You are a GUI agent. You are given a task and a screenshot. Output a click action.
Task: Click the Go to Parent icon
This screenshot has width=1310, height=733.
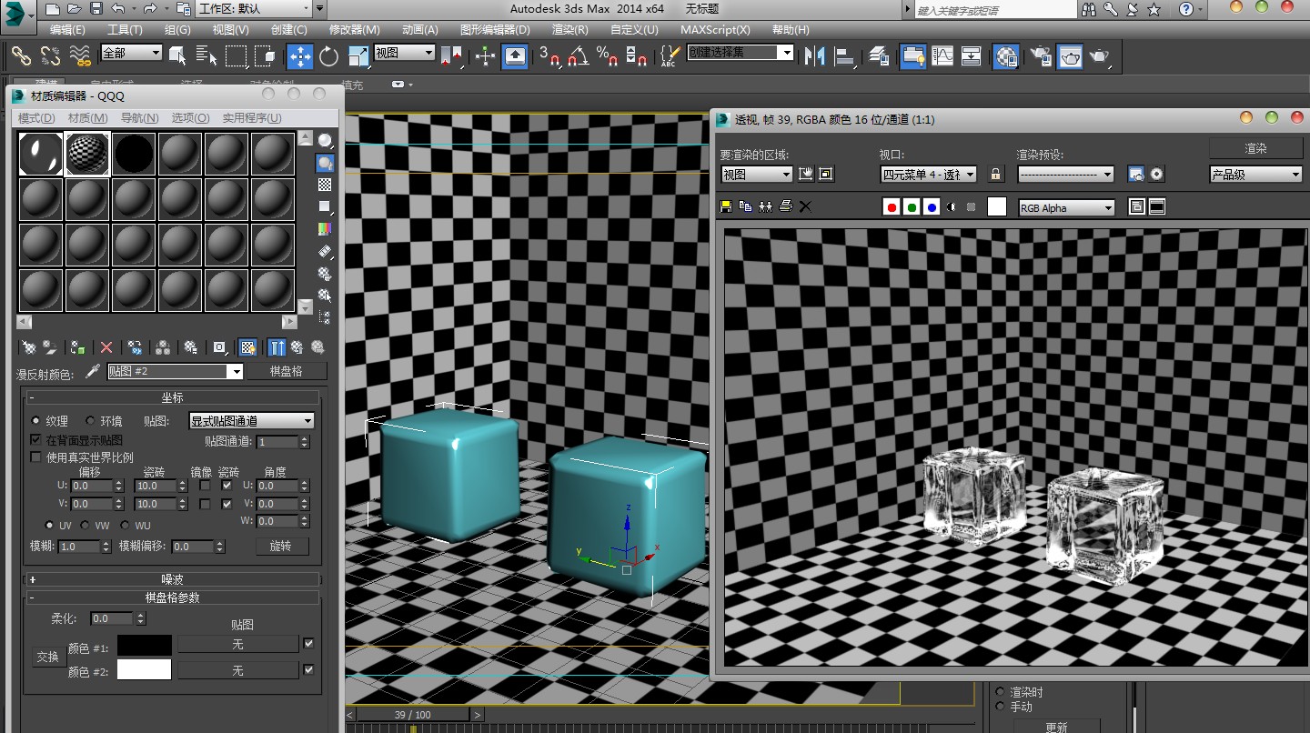(x=297, y=347)
